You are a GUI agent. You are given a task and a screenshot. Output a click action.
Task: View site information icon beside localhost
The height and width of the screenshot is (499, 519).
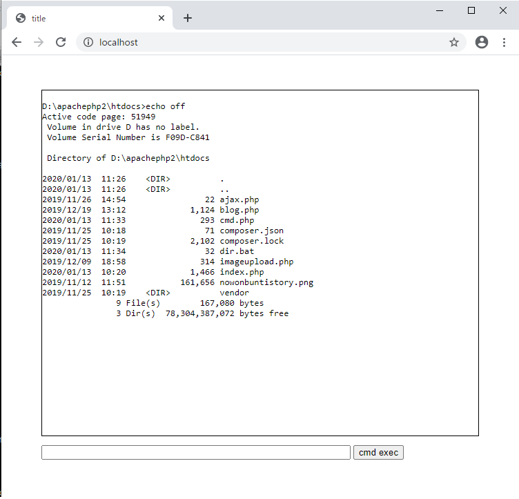pos(88,42)
